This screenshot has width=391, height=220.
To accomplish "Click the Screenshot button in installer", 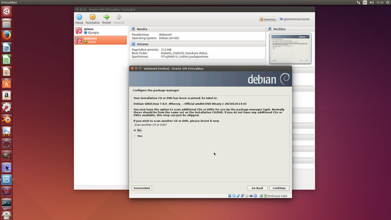I will (x=142, y=188).
